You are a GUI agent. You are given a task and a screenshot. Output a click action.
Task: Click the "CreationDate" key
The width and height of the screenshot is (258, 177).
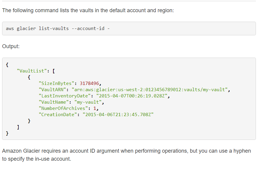[58, 115]
